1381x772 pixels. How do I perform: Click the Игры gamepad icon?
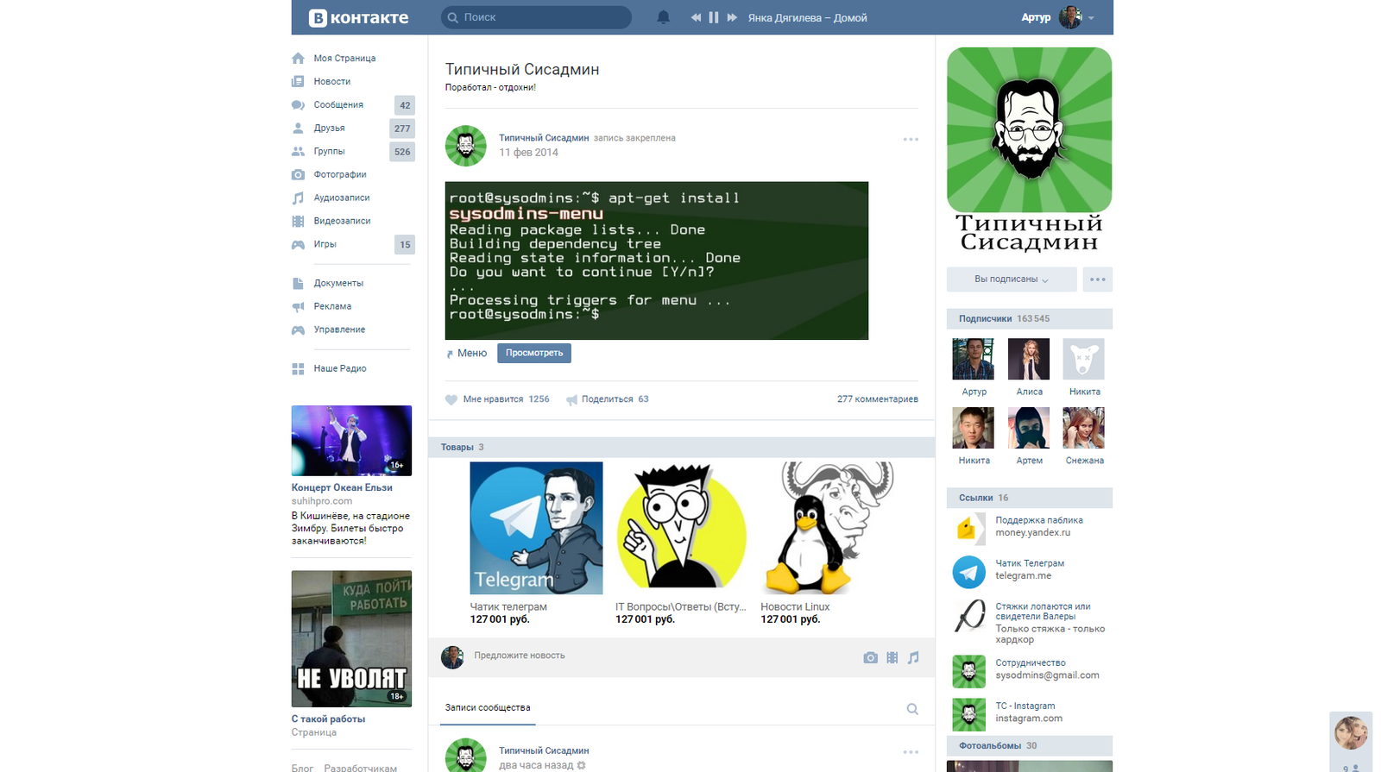click(x=298, y=244)
